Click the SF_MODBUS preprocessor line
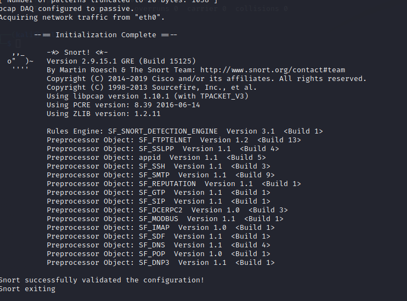 165,219
